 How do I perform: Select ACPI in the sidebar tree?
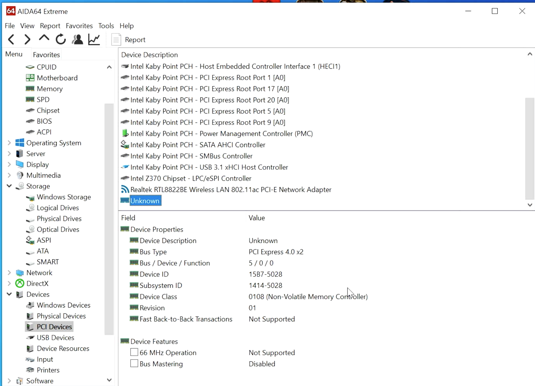[x=44, y=132]
